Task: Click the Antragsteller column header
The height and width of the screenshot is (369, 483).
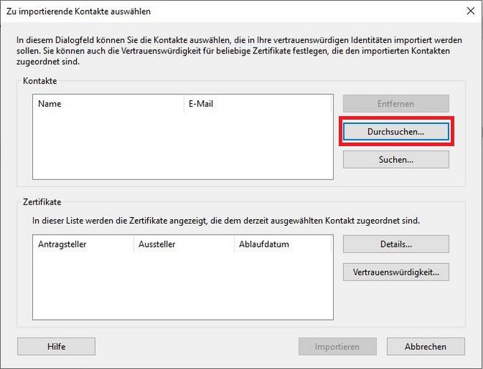Action: (x=83, y=244)
